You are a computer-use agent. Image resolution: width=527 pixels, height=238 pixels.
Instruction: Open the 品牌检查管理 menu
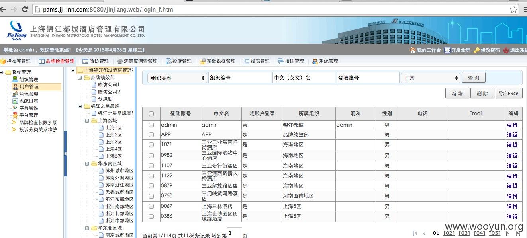tap(56, 61)
